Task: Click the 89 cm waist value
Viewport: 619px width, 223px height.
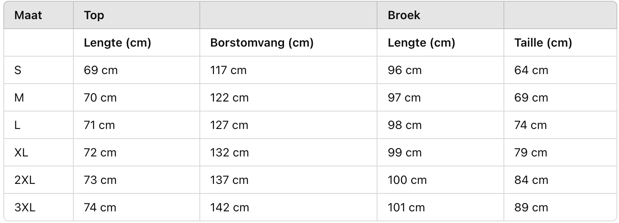Action: 531,208
